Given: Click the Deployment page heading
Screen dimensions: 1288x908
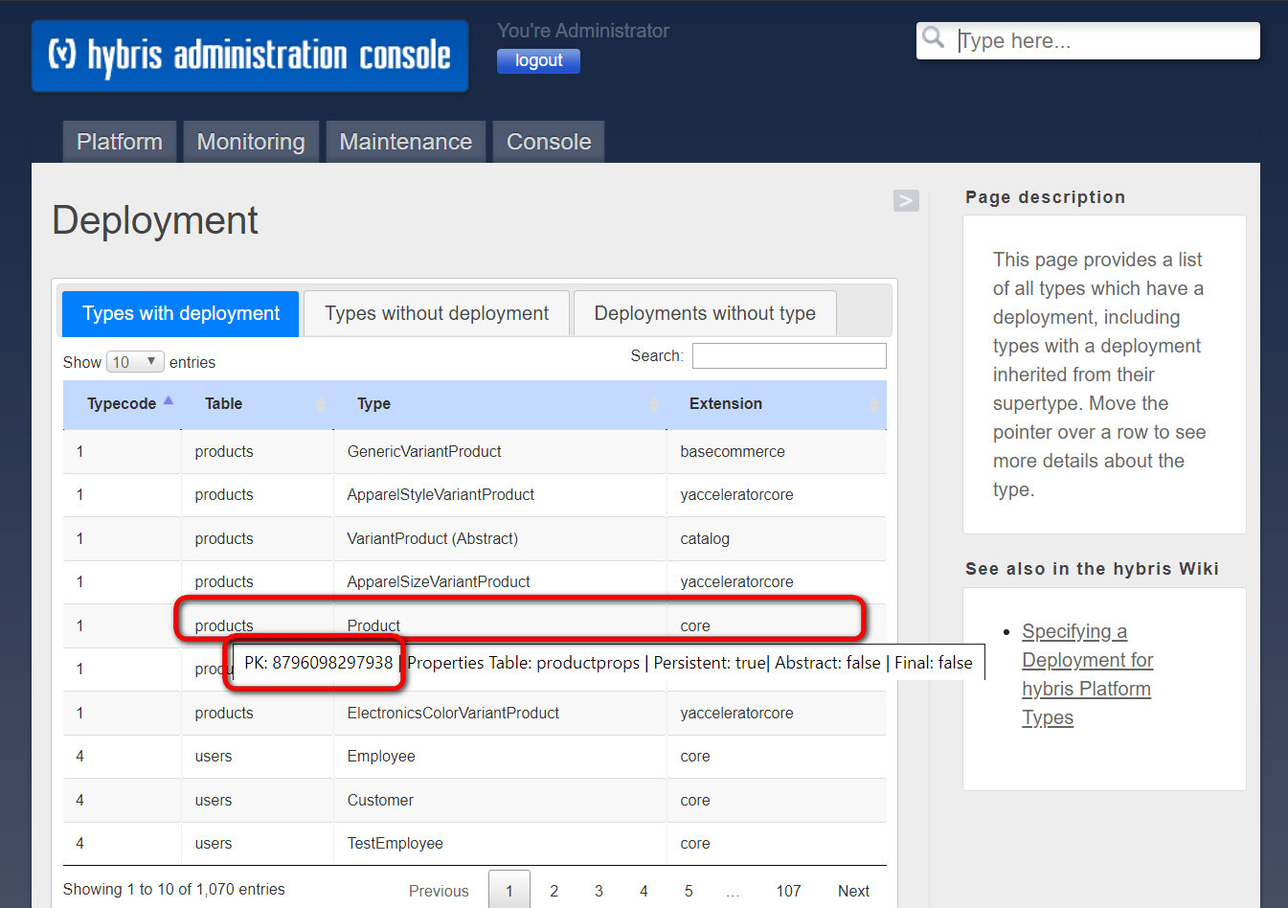Looking at the screenshot, I should click(x=155, y=220).
